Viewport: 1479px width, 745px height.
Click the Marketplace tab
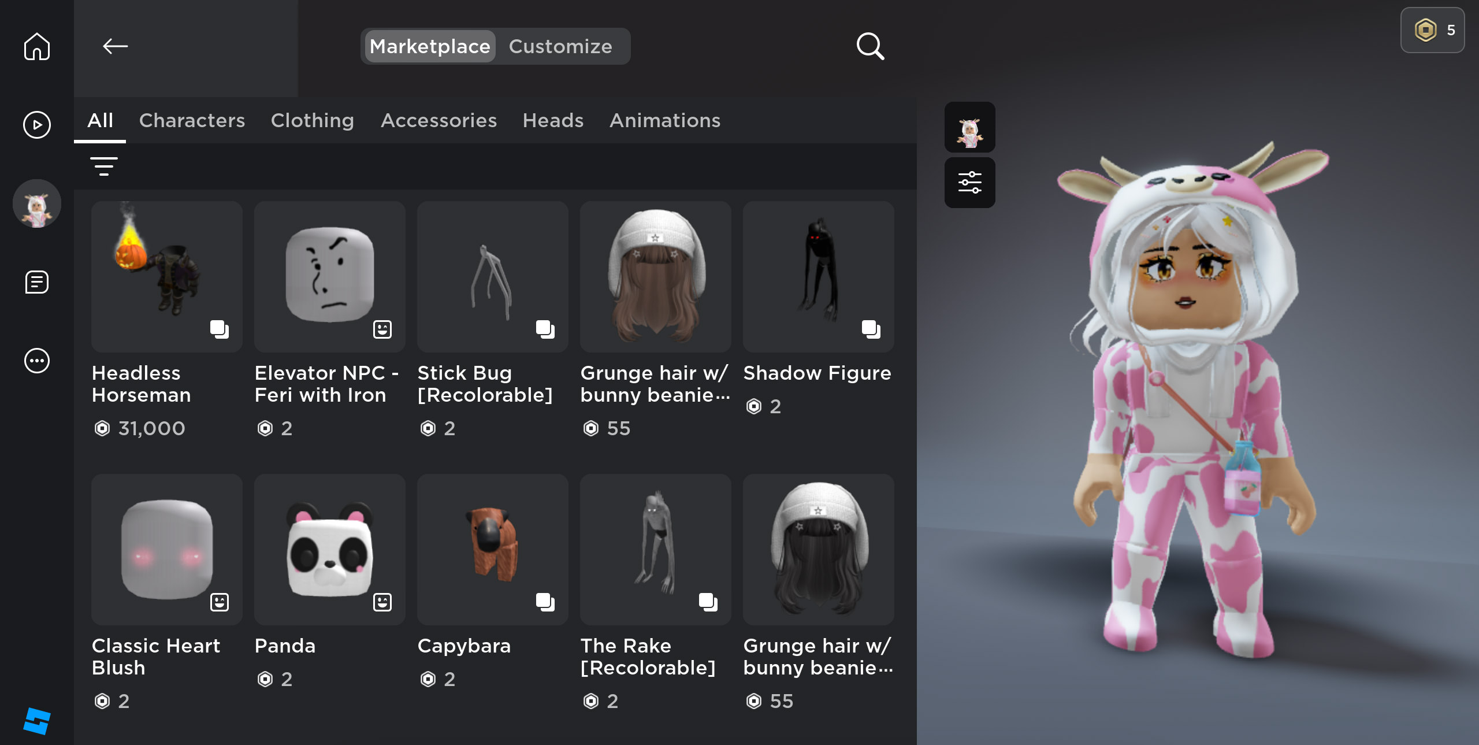tap(429, 46)
